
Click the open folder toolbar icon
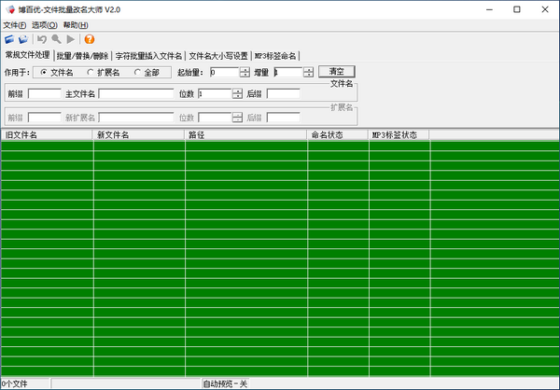click(x=23, y=39)
